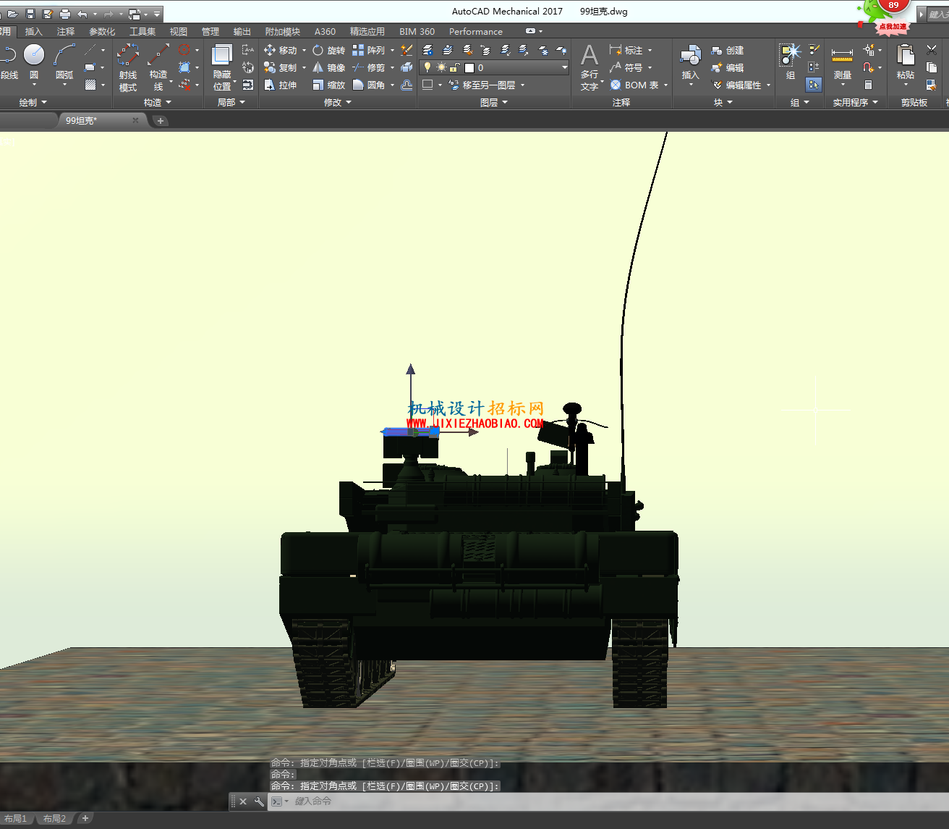Switch to the 参数化 (Parametric) ribbon tab

pos(102,32)
